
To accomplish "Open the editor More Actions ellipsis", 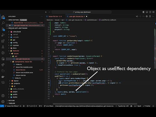I will tap(153, 16).
